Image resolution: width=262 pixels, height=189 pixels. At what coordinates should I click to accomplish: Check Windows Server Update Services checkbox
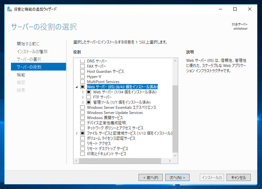click(x=83, y=113)
